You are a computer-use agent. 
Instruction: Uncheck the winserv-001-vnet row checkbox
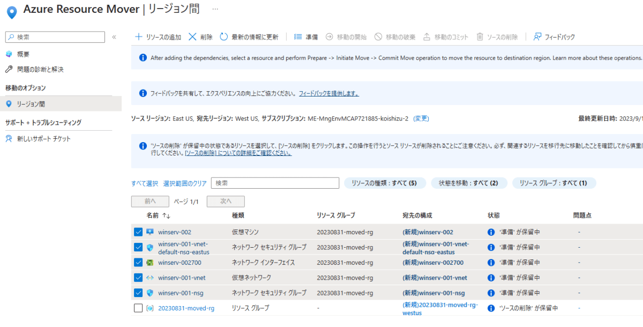[138, 278]
